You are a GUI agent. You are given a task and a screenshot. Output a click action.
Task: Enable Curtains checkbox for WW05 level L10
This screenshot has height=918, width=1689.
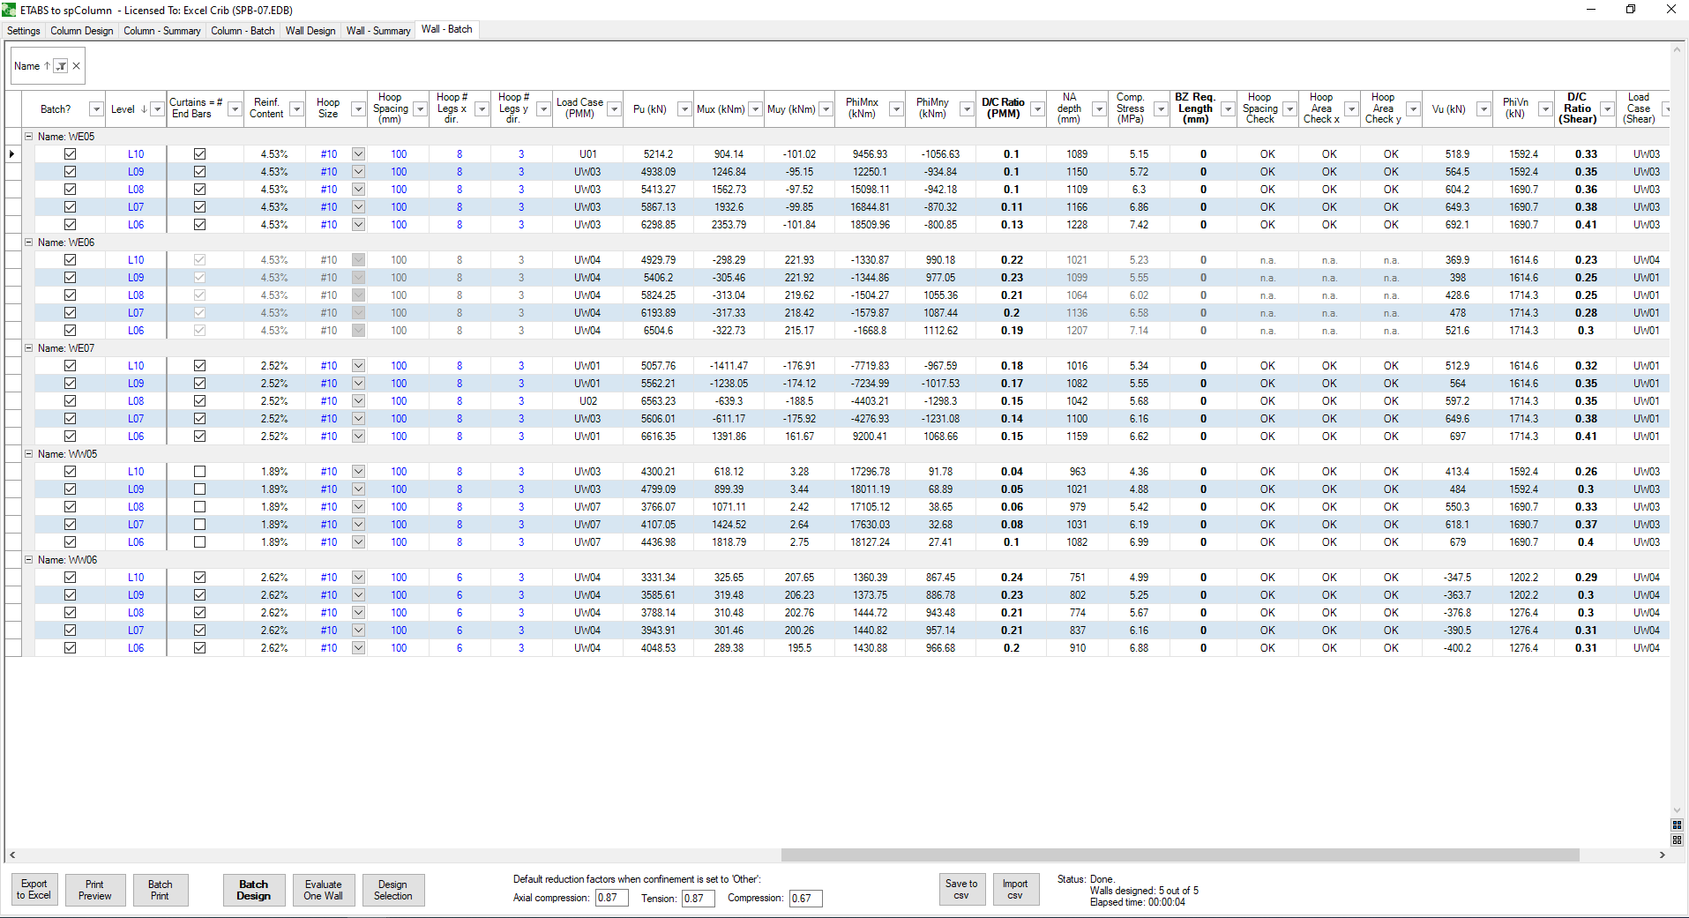coord(199,472)
